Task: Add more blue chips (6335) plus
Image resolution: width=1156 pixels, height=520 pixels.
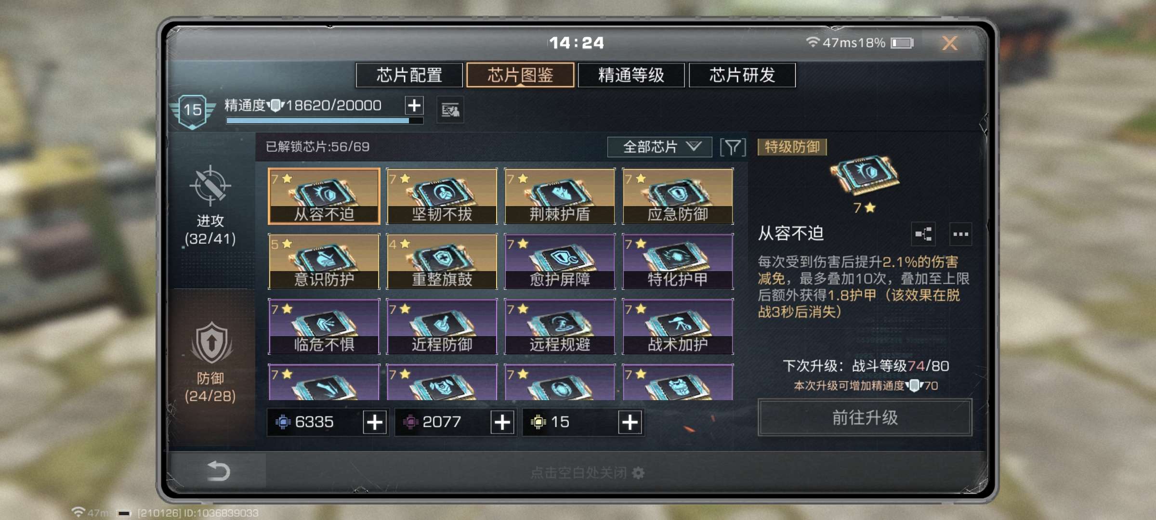Action: tap(375, 422)
